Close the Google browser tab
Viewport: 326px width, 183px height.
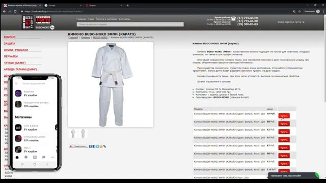coord(80,6)
